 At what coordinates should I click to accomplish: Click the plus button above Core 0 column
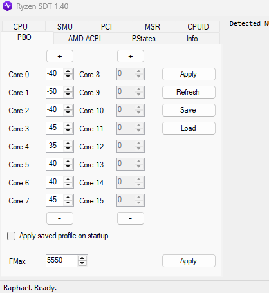60,56
